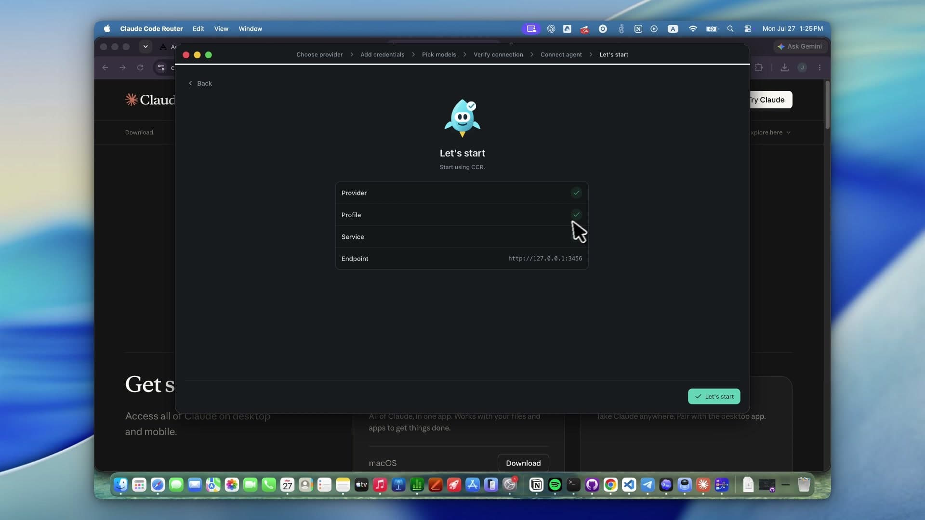Click the Notion menu bar icon
Viewport: 925px width, 520px height.
tap(638, 29)
